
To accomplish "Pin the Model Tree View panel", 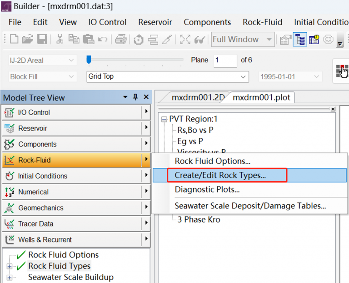I will coord(135,97).
